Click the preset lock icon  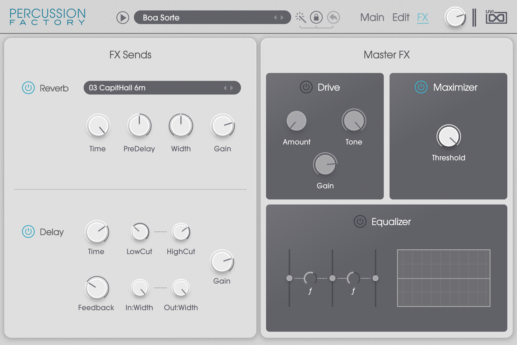coord(316,17)
